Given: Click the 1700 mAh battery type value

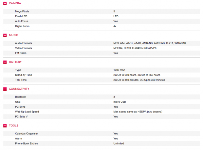Looking at the screenshot, I should (119, 70).
